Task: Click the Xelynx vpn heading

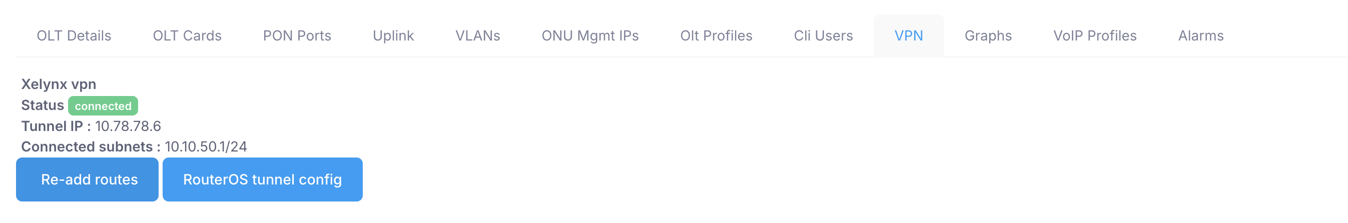Action: point(59,84)
